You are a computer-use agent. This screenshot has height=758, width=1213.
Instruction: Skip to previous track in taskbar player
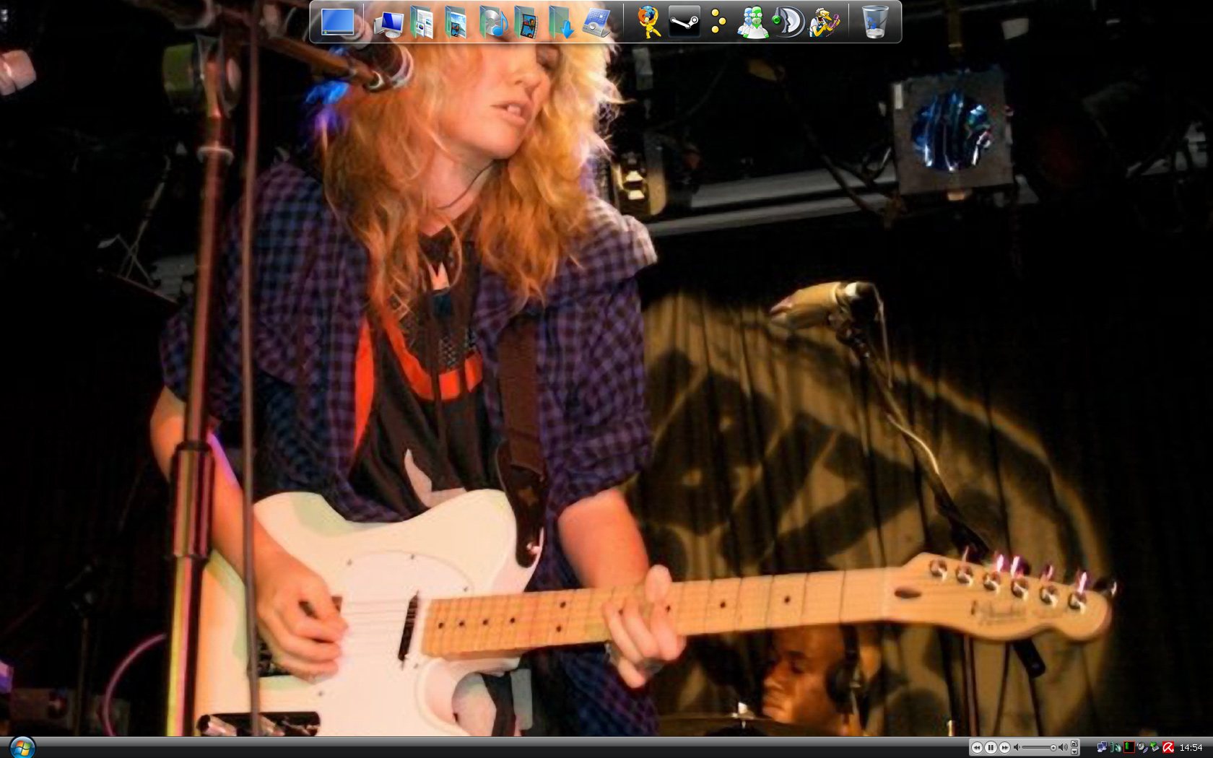977,747
